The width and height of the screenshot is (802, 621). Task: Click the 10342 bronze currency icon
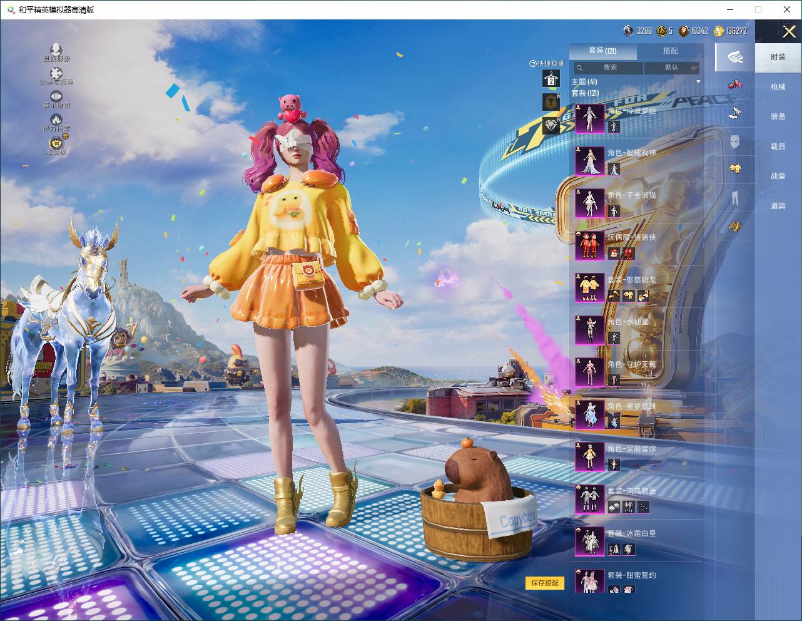[684, 31]
